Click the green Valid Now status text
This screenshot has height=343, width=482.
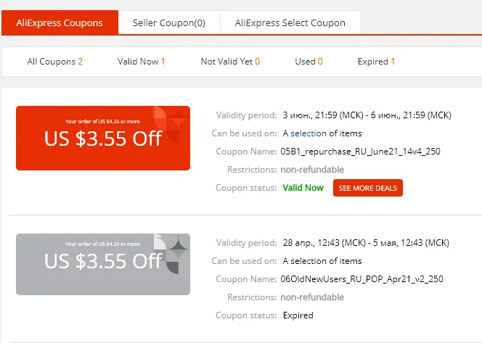(303, 188)
